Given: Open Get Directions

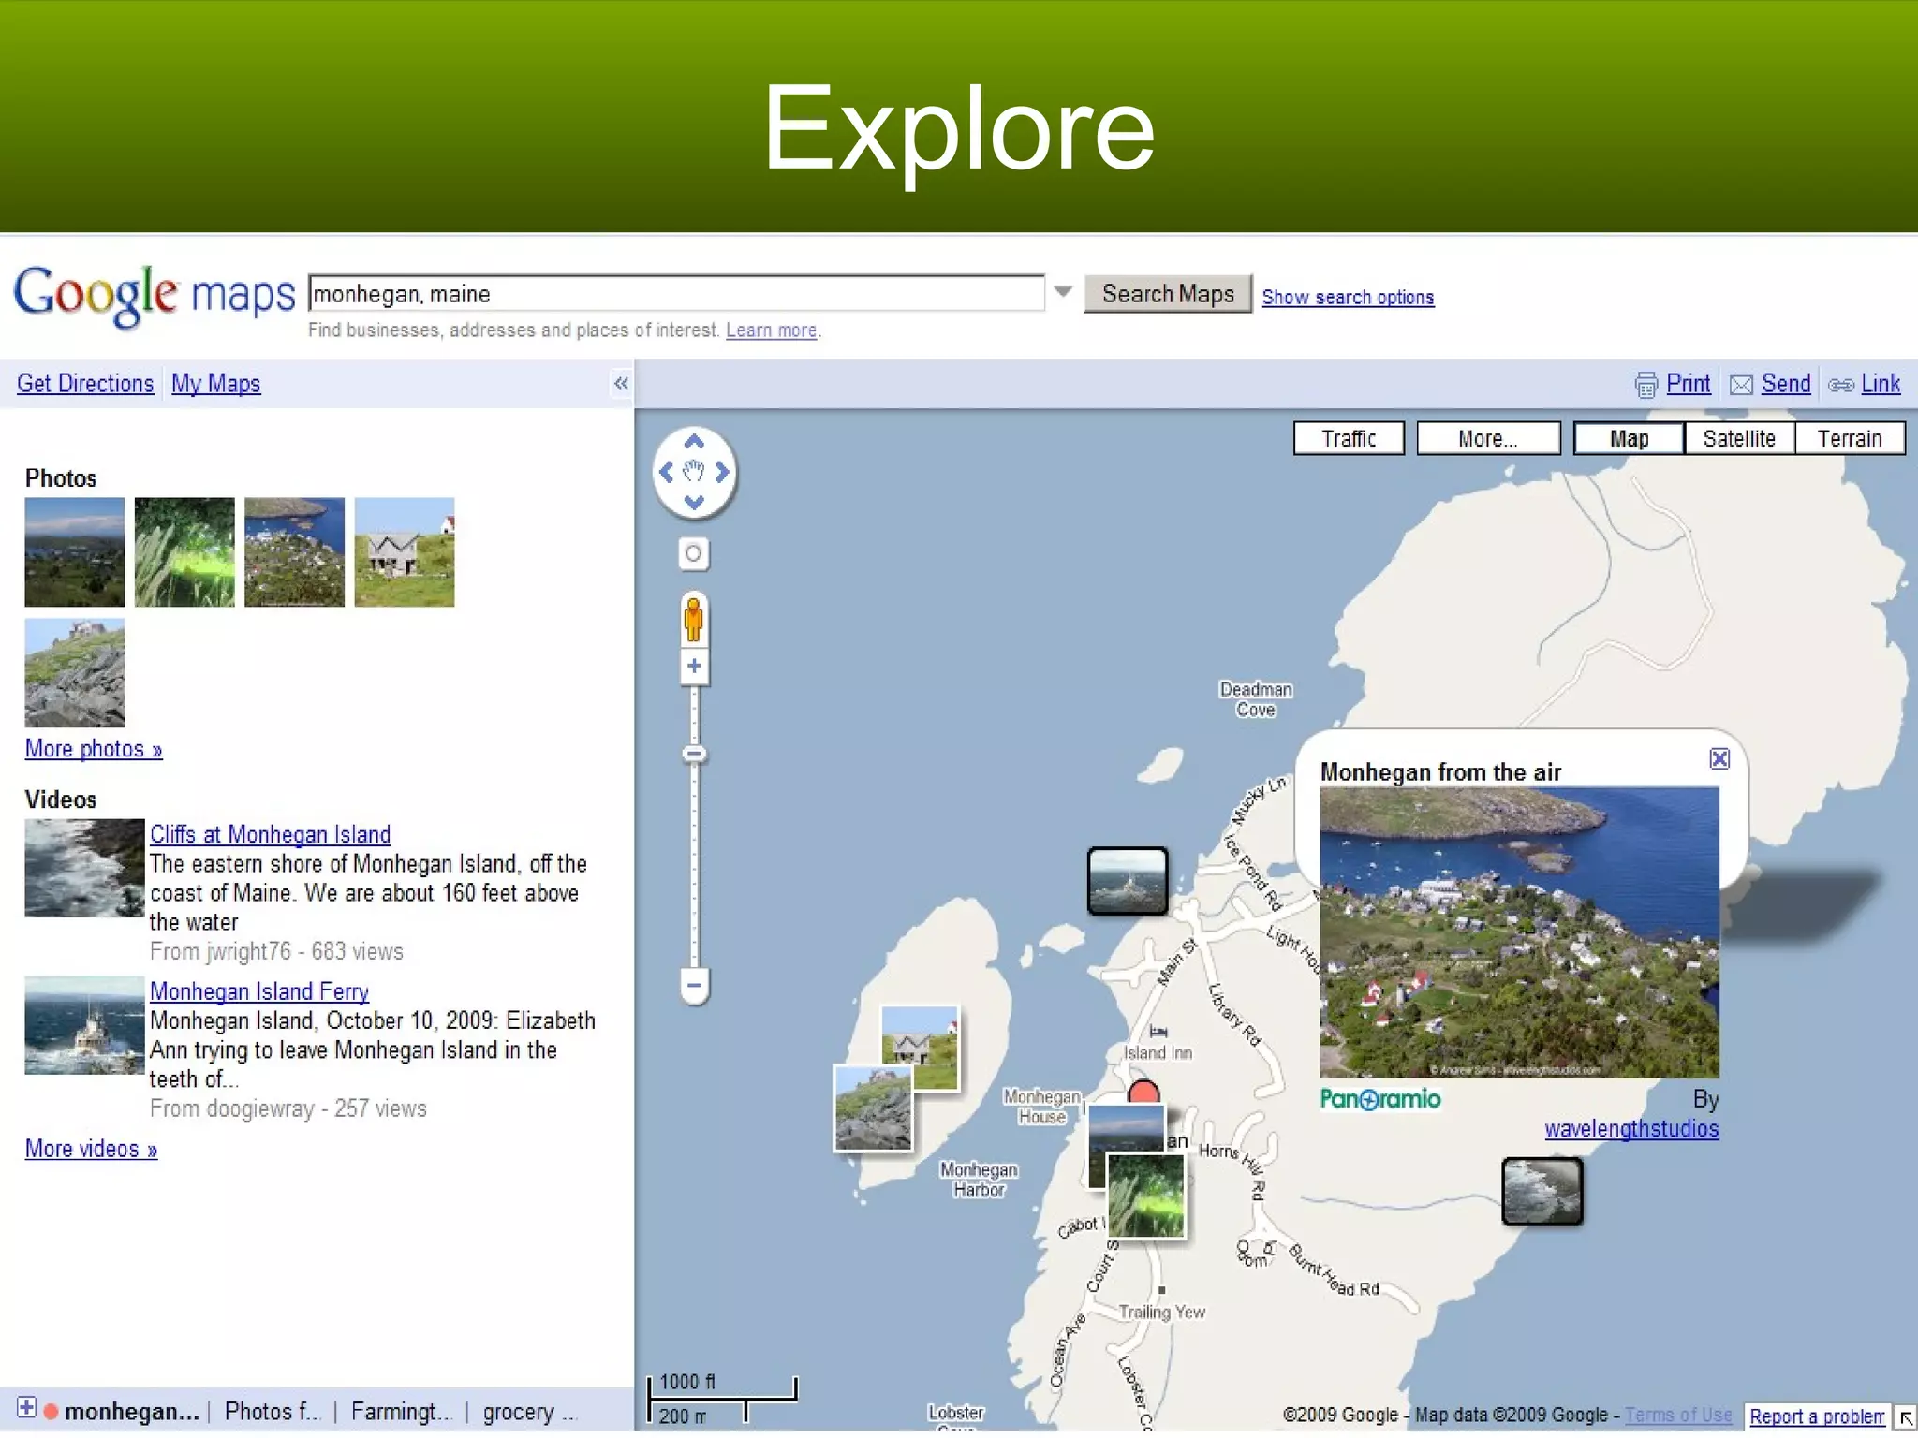Looking at the screenshot, I should tap(85, 384).
